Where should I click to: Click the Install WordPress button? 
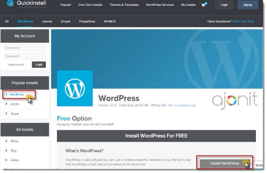[x=224, y=163]
